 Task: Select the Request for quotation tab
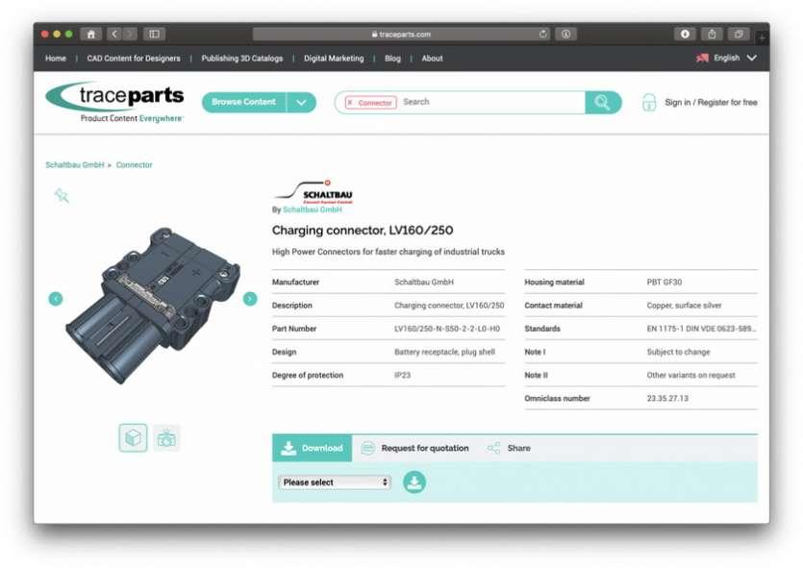414,448
